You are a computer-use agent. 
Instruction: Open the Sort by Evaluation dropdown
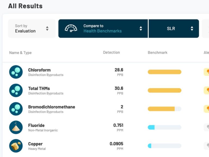tap(32, 29)
